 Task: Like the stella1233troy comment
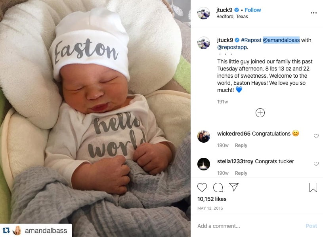pyautogui.click(x=316, y=164)
